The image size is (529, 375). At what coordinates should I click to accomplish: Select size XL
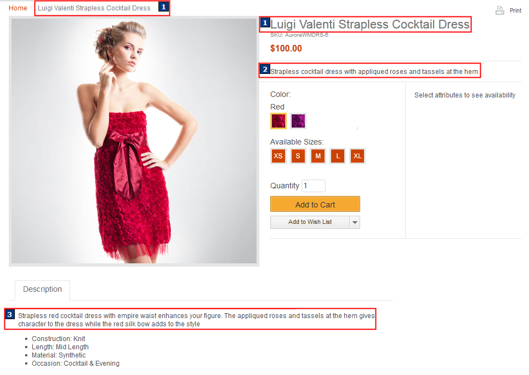tap(357, 156)
